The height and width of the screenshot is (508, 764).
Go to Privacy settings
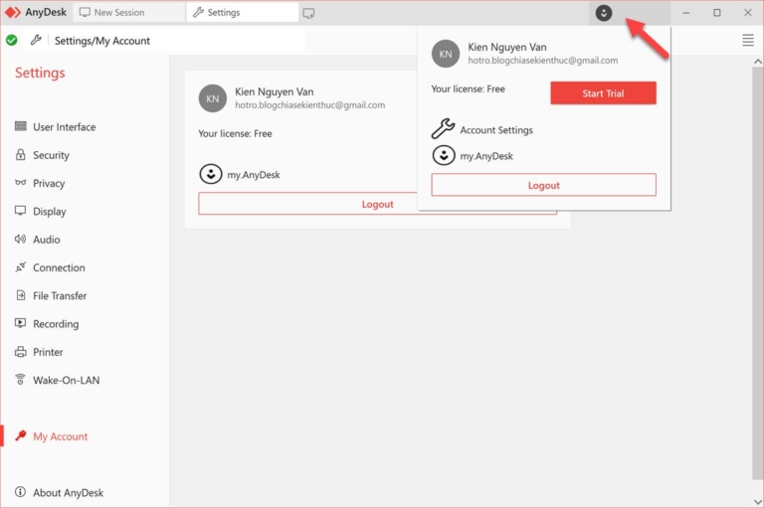coord(49,184)
